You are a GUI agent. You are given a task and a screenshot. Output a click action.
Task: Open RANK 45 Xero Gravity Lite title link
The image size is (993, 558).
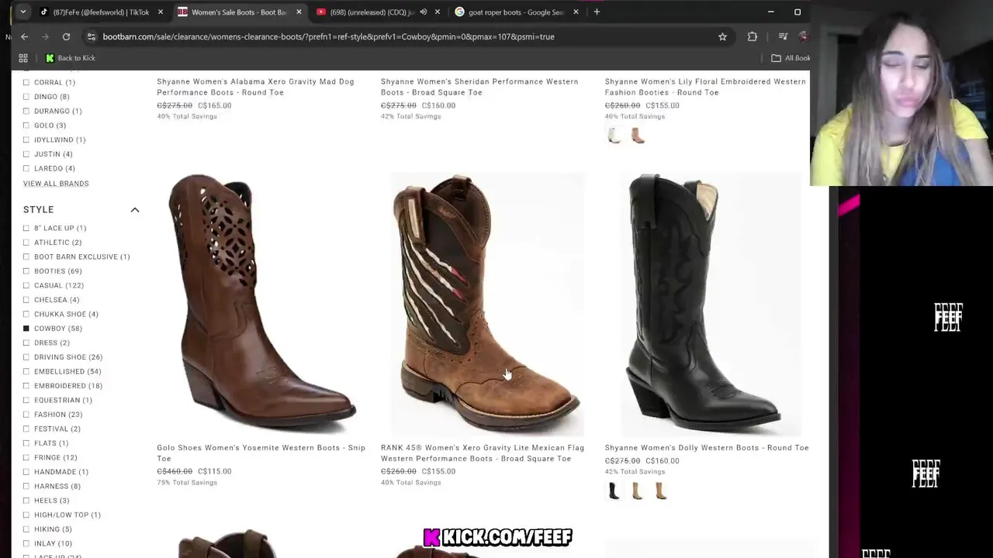[x=483, y=453]
